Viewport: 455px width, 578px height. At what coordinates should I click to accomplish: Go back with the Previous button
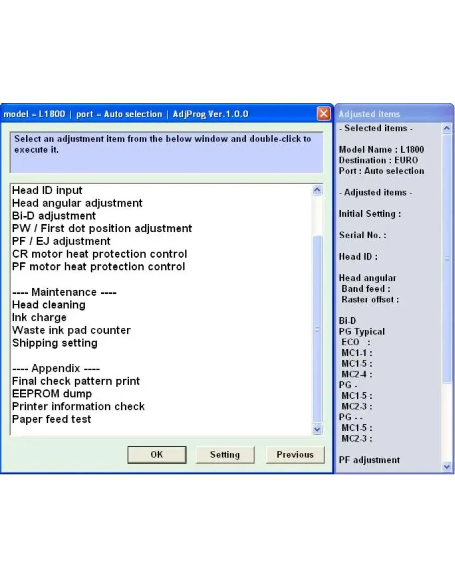[x=294, y=455]
